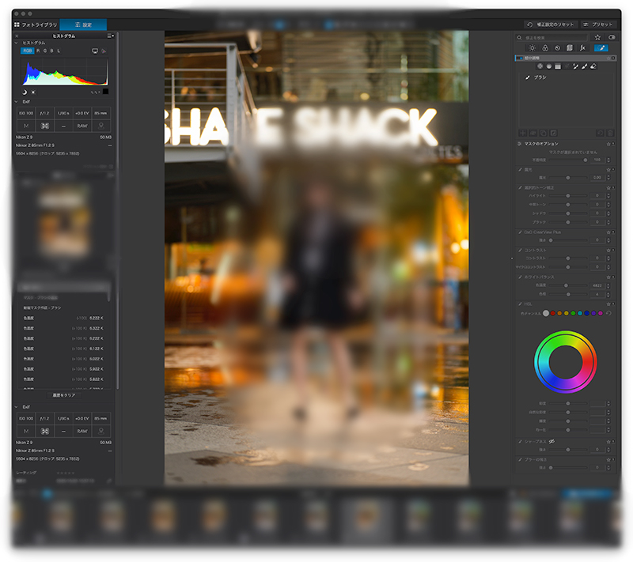Increment the opacity value stepper
Screen dimensions: 633x562
608,158
